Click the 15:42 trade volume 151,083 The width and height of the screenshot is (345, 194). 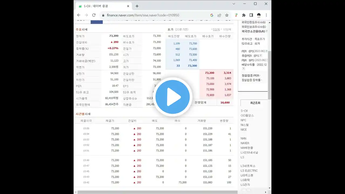point(208,182)
